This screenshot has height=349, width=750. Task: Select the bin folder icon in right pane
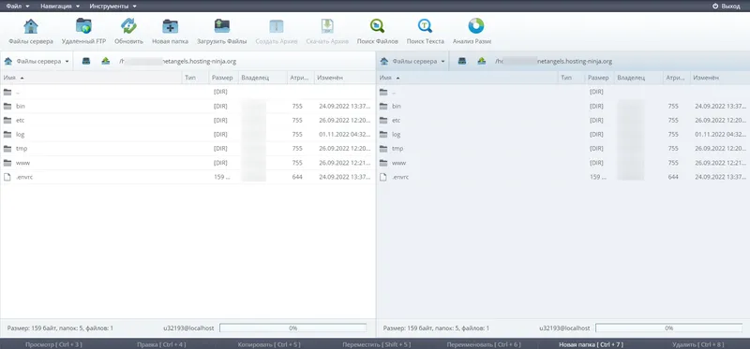pos(383,106)
